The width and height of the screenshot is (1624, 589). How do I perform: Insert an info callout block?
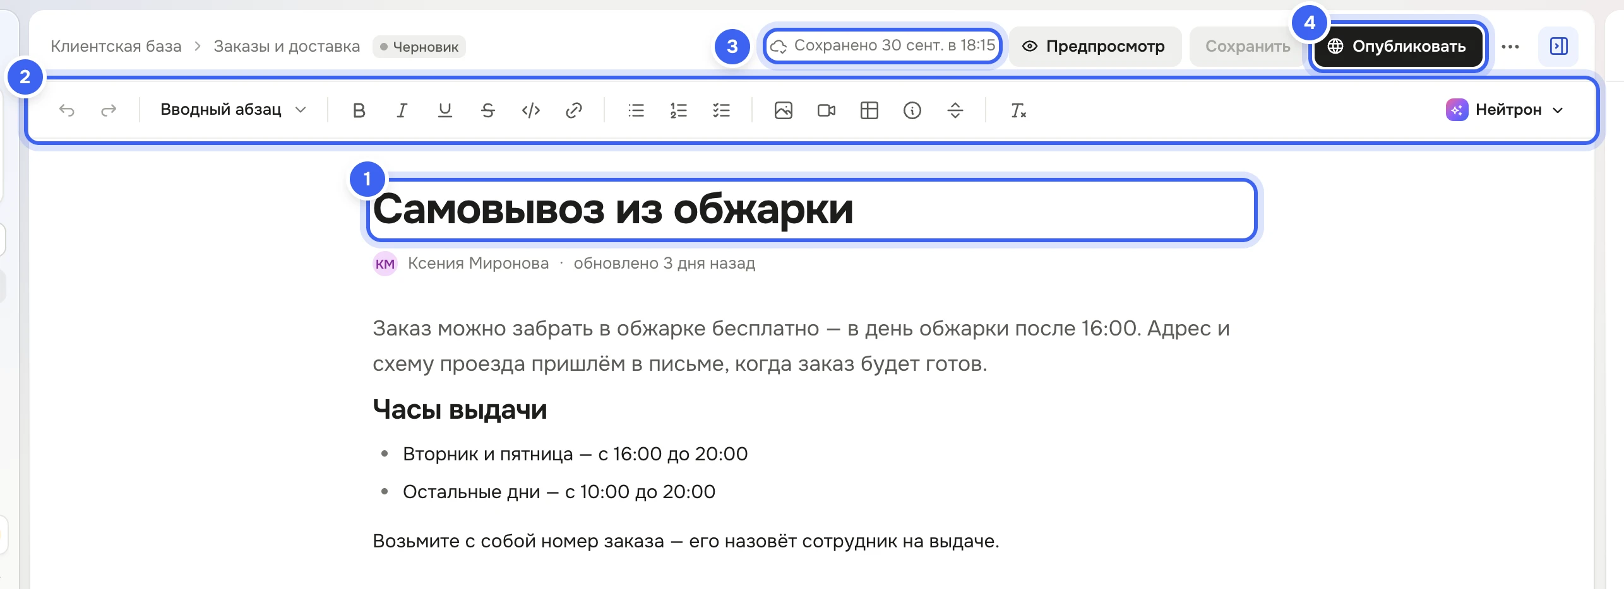click(912, 110)
